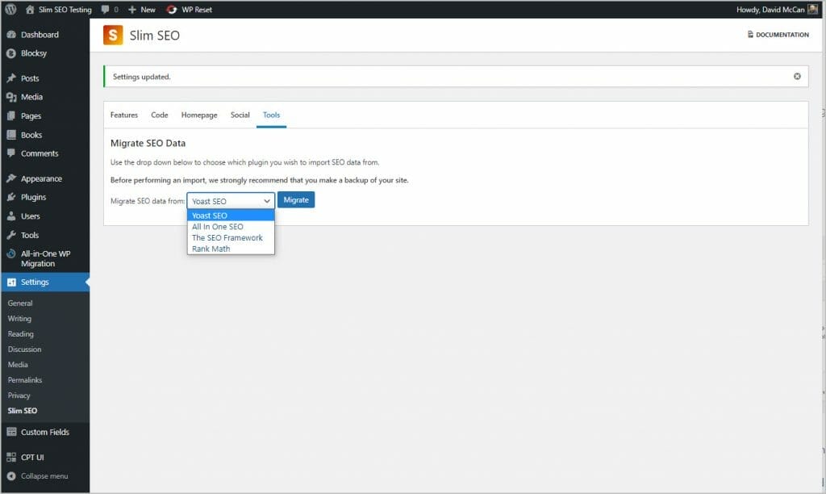The width and height of the screenshot is (826, 494).
Task: Click the Pages icon in sidebar
Action: click(11, 116)
